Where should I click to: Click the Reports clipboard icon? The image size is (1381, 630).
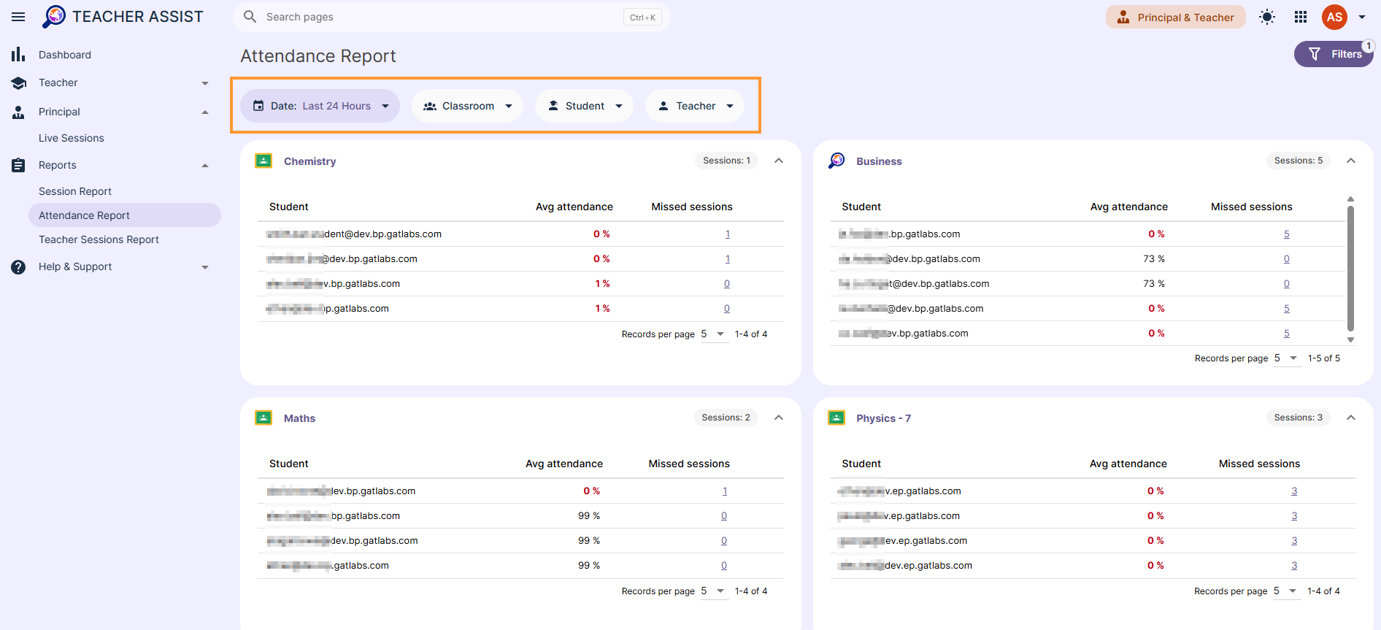click(x=18, y=165)
